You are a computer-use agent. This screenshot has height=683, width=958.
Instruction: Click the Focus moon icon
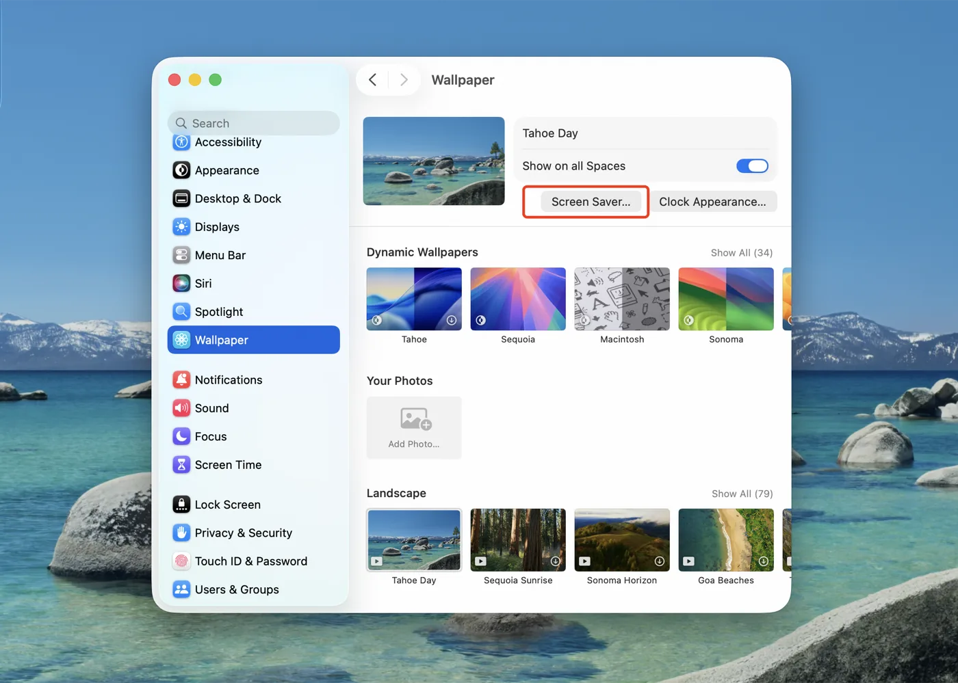[x=181, y=436]
